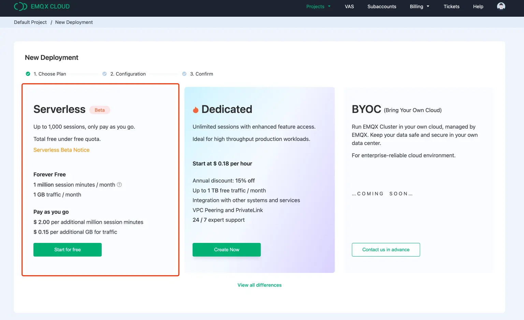
Task: Click Start for free on Serverless plan
Action: pyautogui.click(x=67, y=249)
